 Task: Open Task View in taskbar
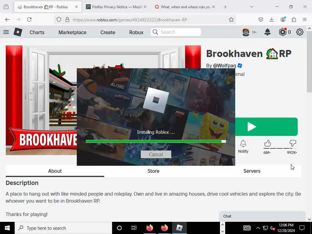coord(134,228)
